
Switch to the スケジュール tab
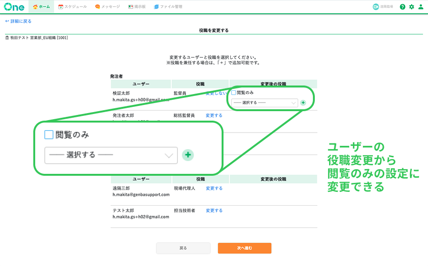[x=72, y=7]
